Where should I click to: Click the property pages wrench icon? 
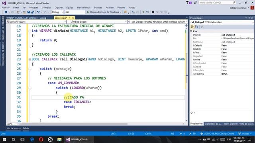202,27
